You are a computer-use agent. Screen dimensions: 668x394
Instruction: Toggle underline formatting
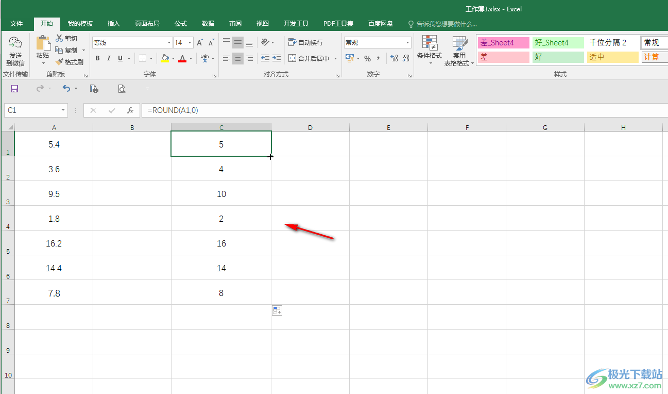click(121, 58)
